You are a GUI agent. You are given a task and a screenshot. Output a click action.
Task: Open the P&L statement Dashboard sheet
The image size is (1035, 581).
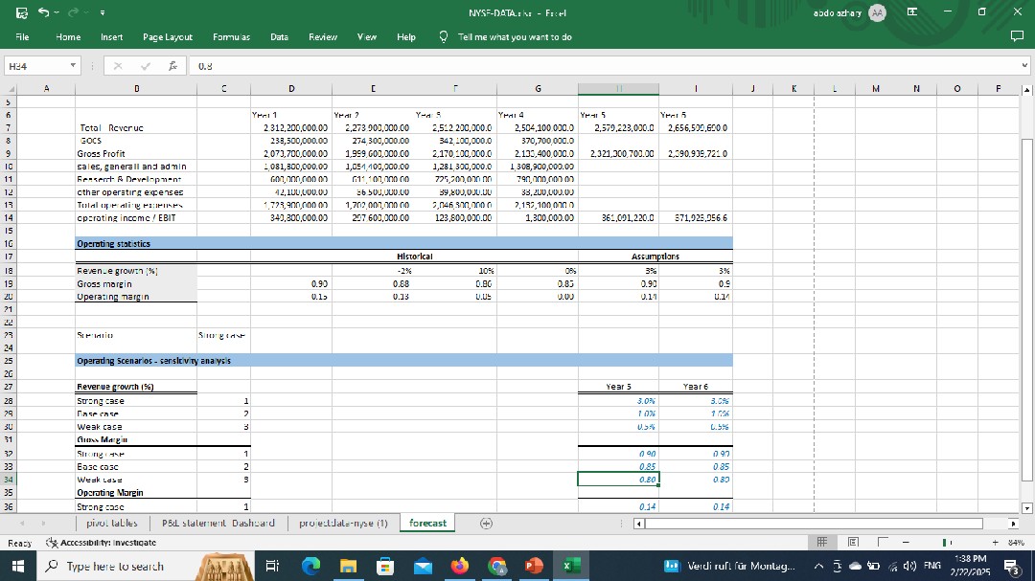[218, 524]
